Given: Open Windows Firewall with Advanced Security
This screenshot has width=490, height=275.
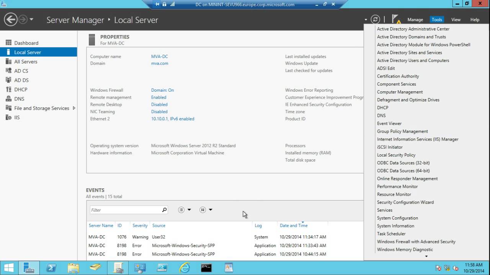Looking at the screenshot, I should pyautogui.click(x=416, y=242).
